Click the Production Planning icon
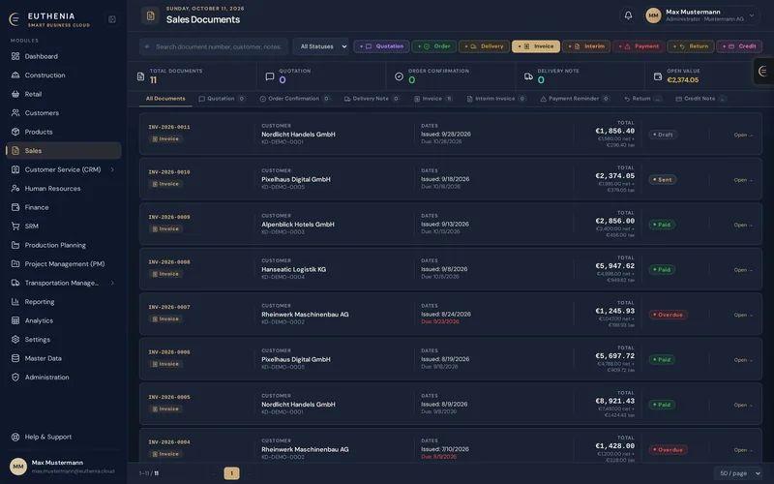The width and height of the screenshot is (774, 484). click(15, 245)
